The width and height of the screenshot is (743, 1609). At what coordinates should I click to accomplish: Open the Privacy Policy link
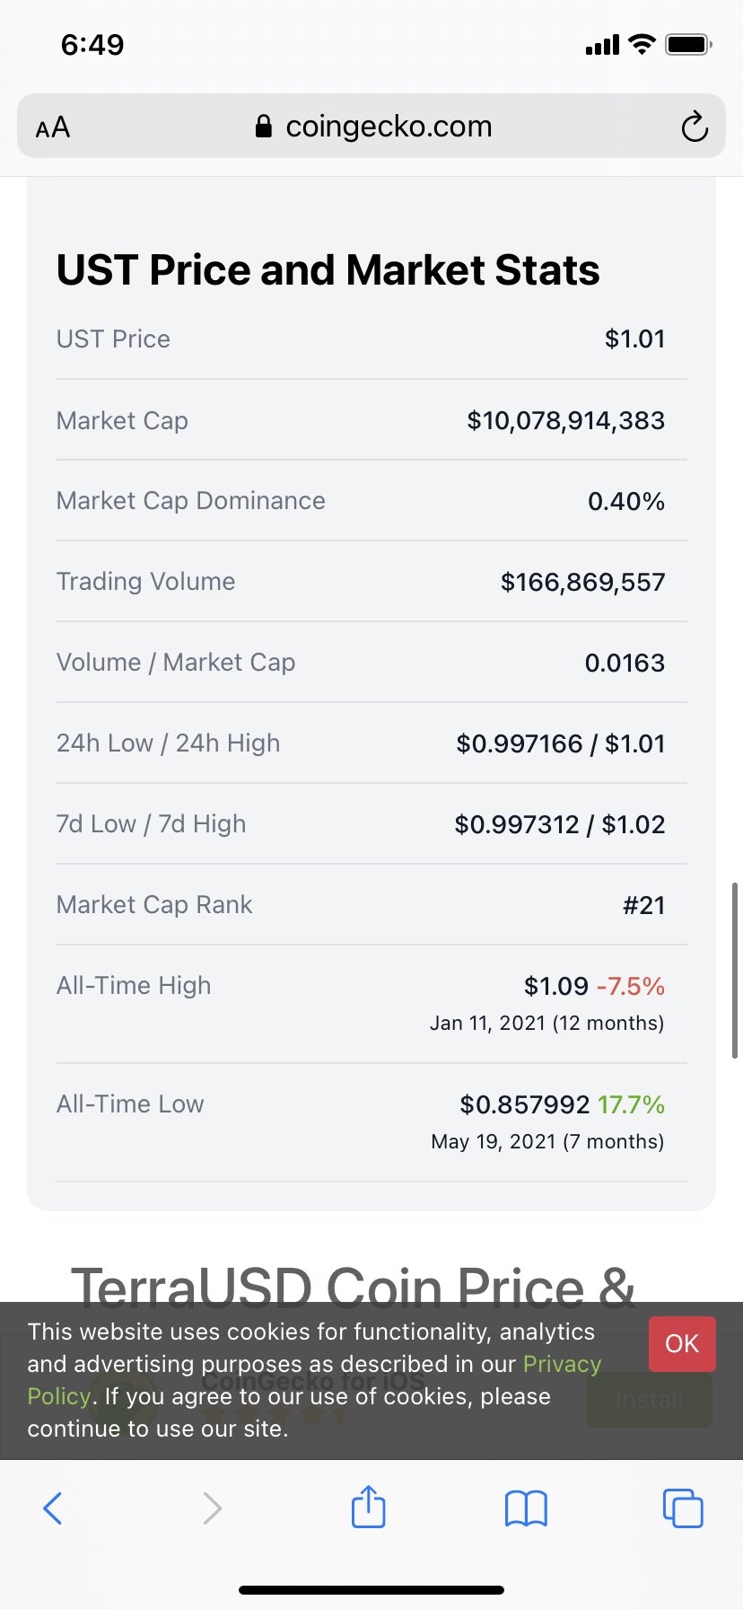[x=562, y=1364]
